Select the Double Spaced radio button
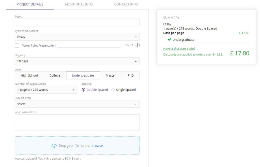This screenshot has width=260, height=167. click(x=83, y=90)
